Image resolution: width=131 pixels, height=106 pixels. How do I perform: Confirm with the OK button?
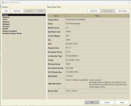[92, 103]
